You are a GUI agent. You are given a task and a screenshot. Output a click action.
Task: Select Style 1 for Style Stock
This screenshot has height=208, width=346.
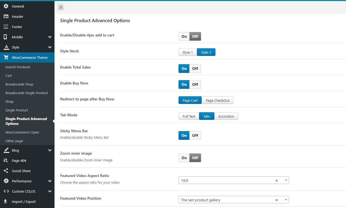pyautogui.click(x=187, y=52)
